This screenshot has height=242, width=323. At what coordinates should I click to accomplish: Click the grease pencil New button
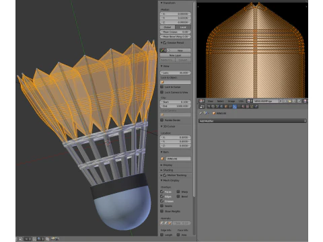tap(178, 50)
